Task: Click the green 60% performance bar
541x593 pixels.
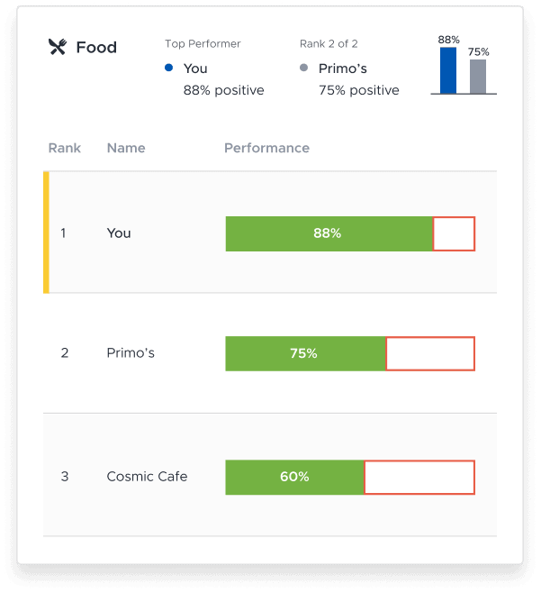Action: click(x=294, y=477)
